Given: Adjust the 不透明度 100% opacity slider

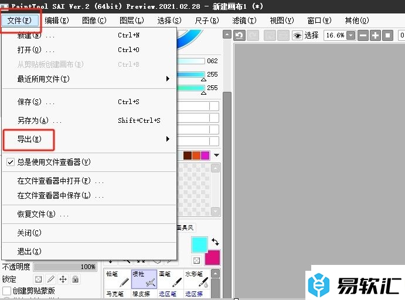Looking at the screenshot, I should click(x=65, y=267).
